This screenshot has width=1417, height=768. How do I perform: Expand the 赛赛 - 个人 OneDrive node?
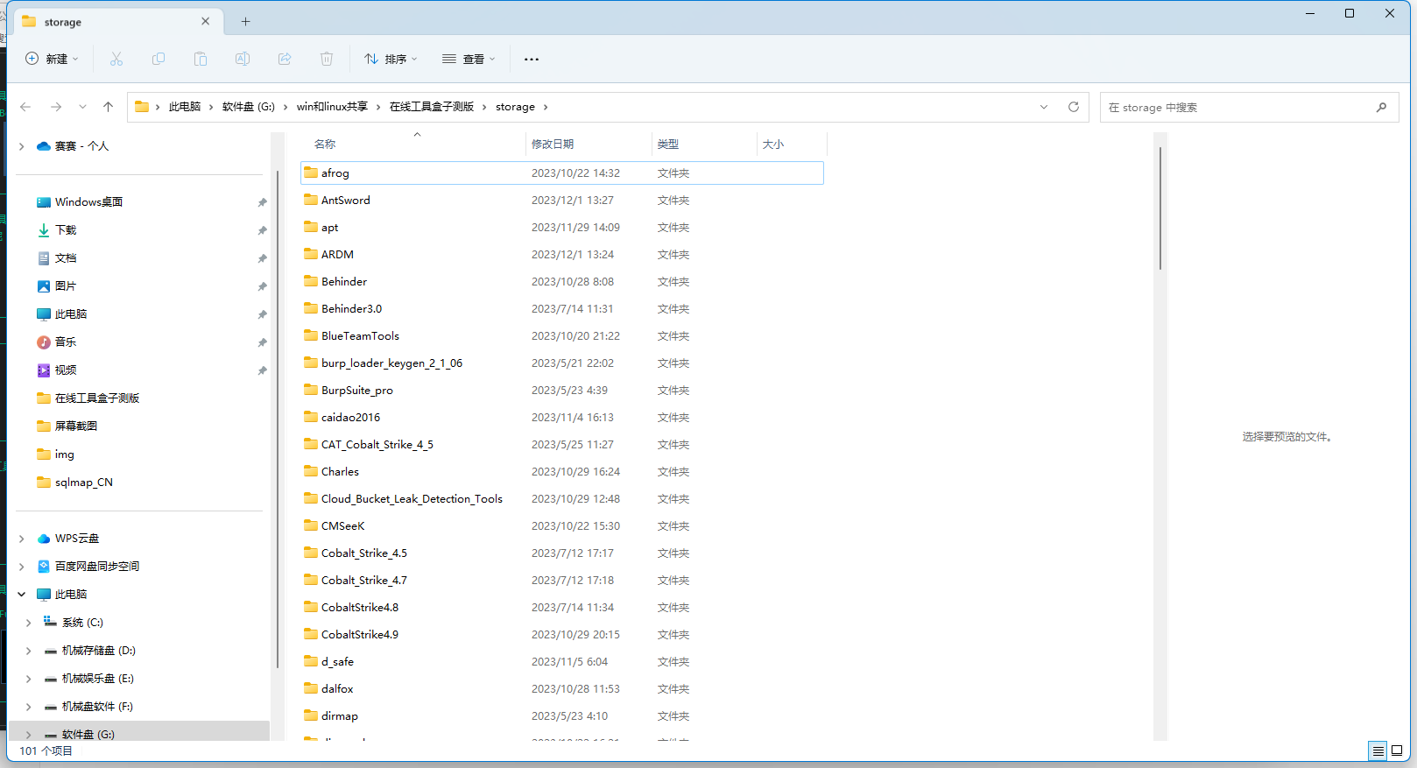(x=22, y=146)
